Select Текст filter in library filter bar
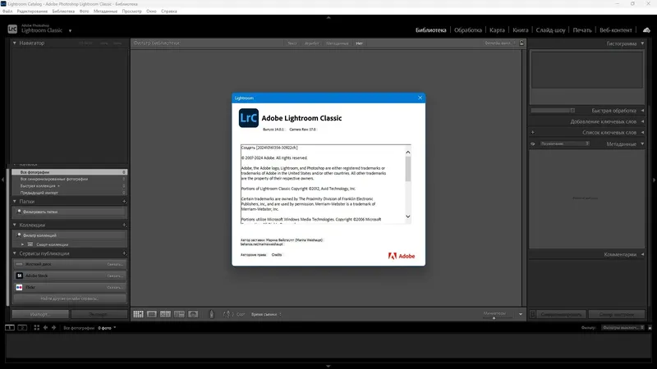 click(x=292, y=43)
